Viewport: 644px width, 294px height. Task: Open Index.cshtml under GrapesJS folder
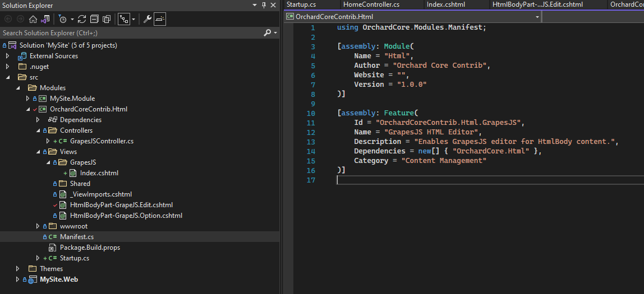99,173
